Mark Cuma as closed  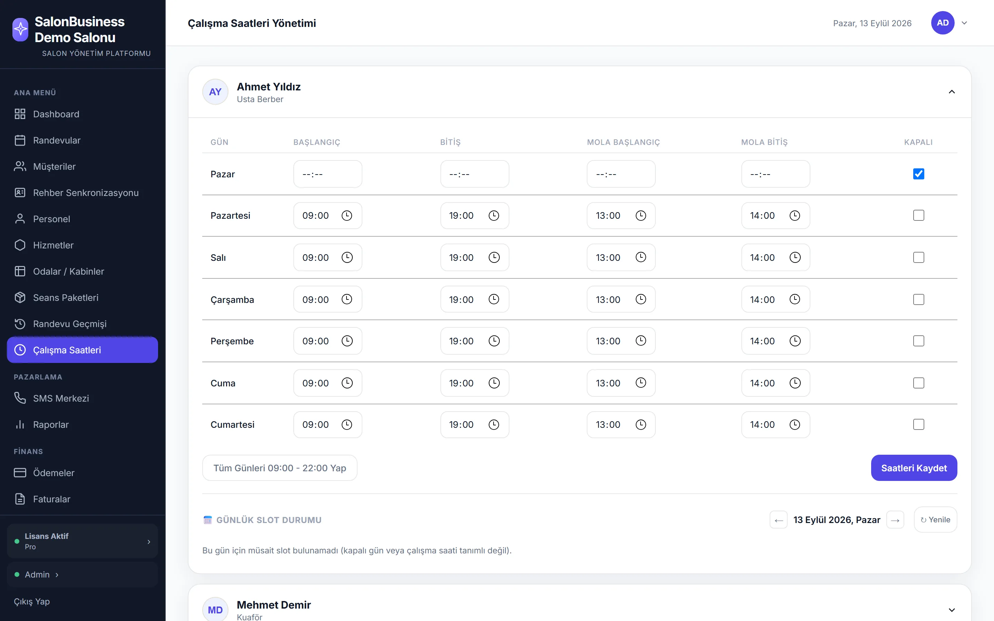(918, 383)
